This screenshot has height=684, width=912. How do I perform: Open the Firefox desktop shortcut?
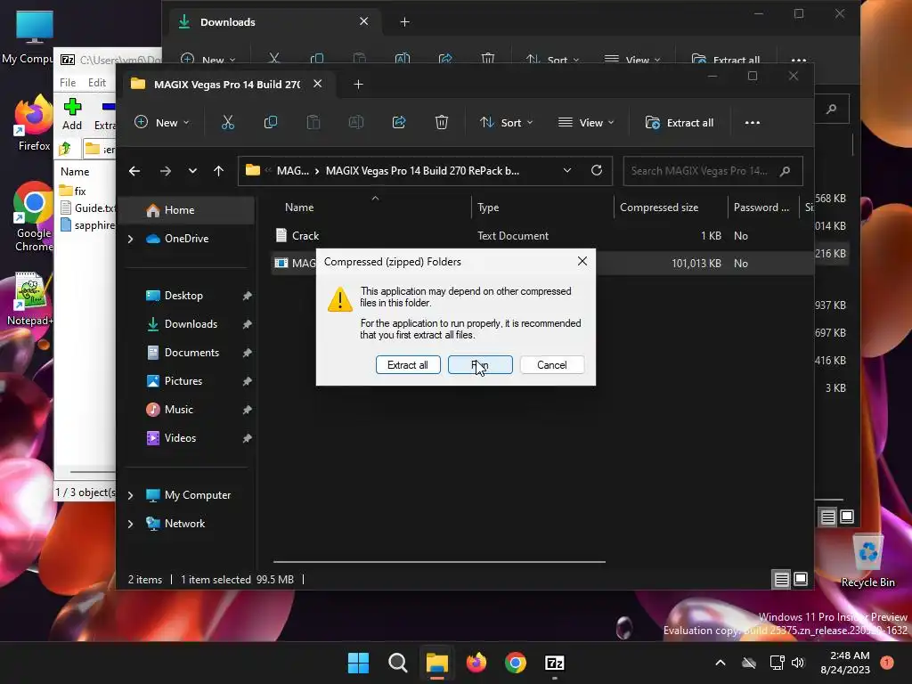coord(34,125)
